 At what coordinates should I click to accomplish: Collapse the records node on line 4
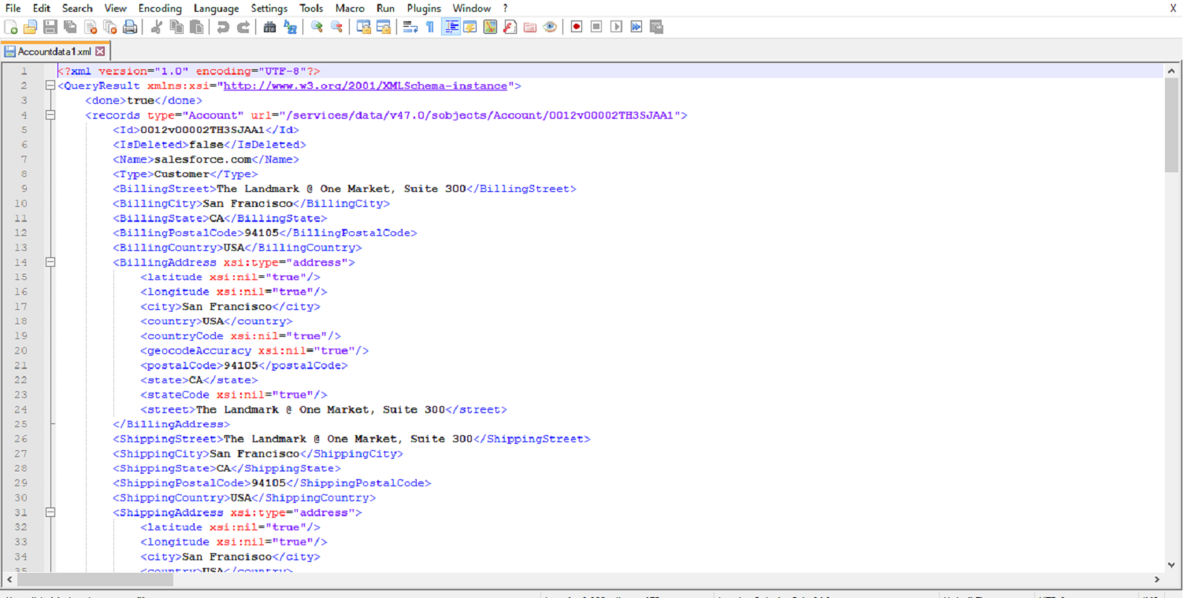50,115
